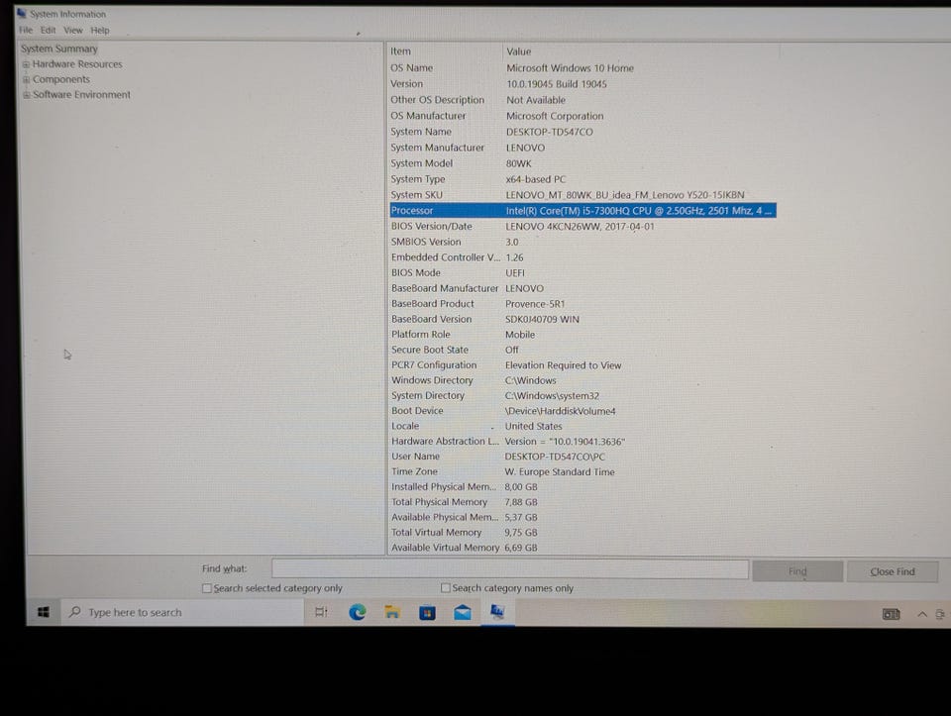Viewport: 951px width, 716px height.
Task: Select the Windows Directory row
Action: pos(582,380)
